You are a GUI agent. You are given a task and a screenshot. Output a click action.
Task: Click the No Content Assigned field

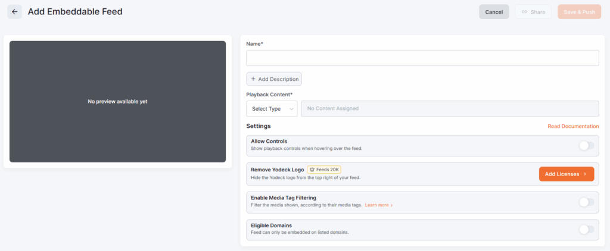coord(450,109)
